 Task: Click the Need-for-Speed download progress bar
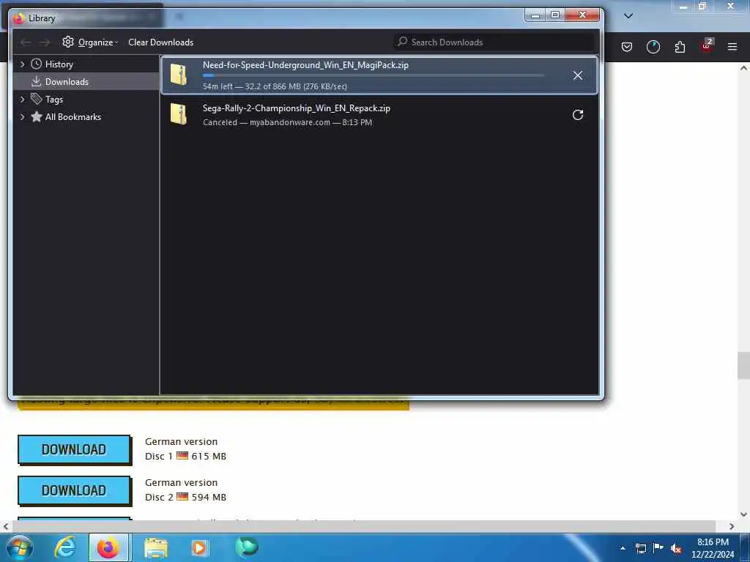pyautogui.click(x=373, y=75)
